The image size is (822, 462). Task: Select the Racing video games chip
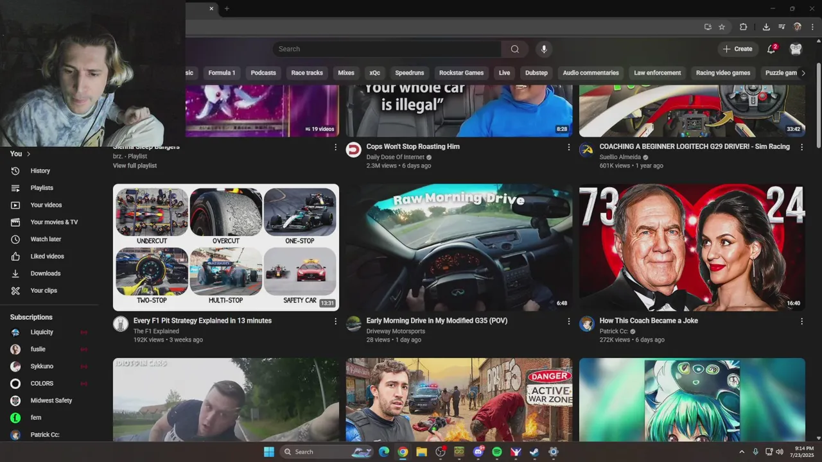point(723,73)
